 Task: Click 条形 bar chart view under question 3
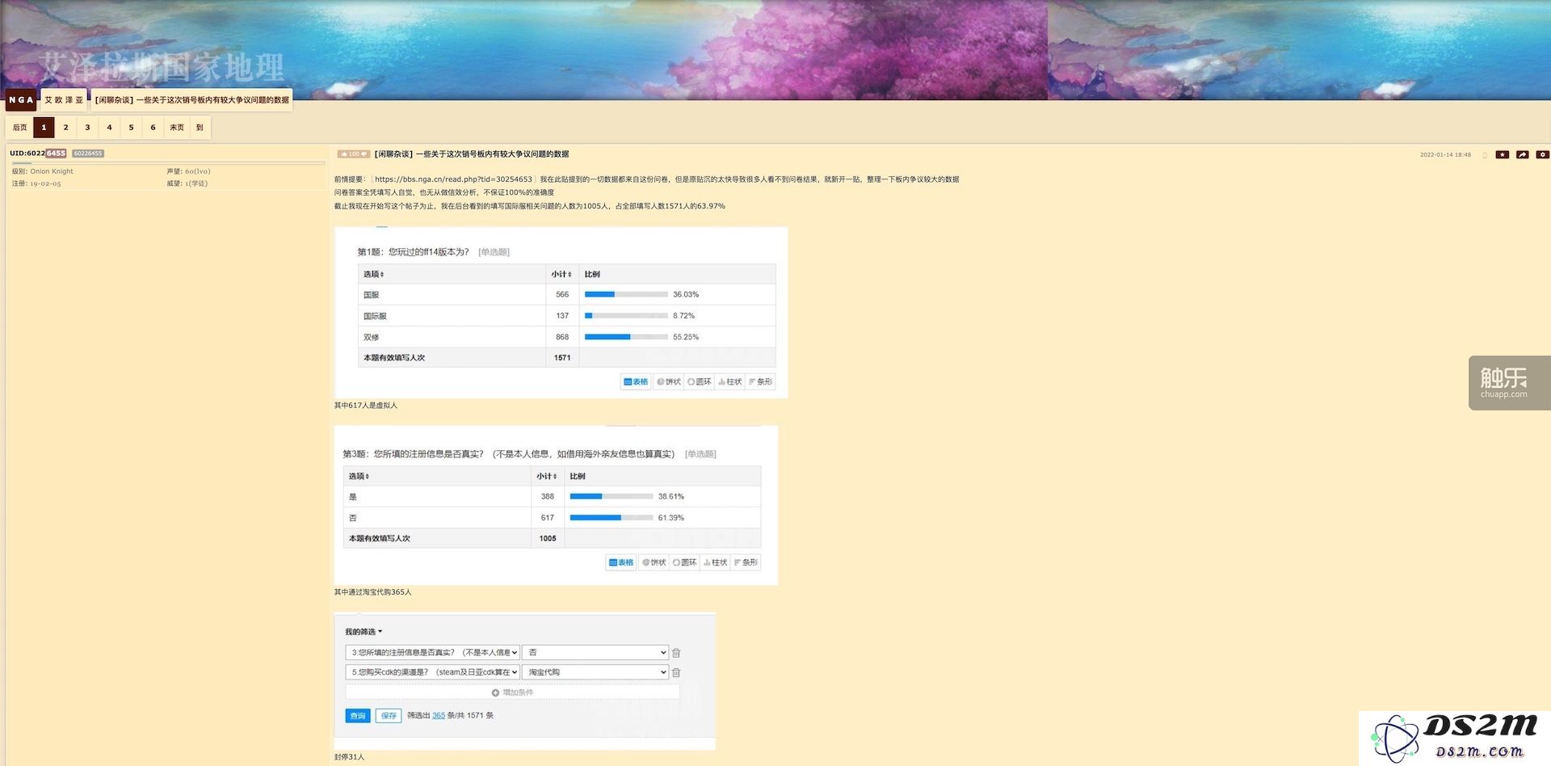746,562
